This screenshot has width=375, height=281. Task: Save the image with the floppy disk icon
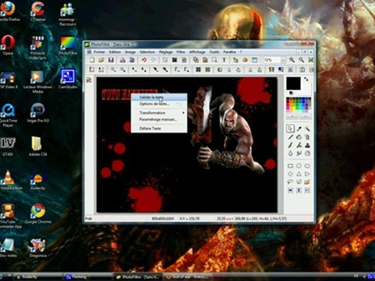pyautogui.click(x=111, y=60)
